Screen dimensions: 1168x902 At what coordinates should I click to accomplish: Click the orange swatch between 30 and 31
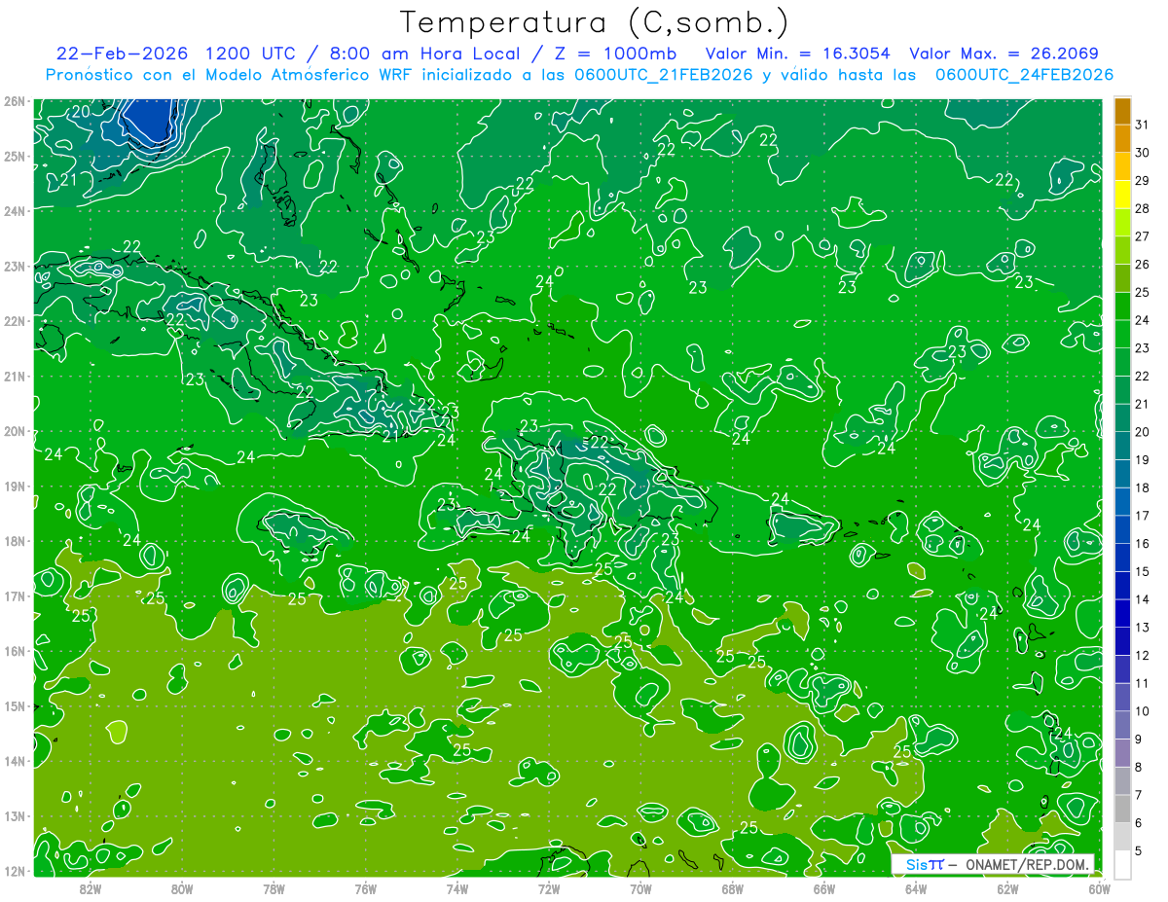pos(1122,139)
